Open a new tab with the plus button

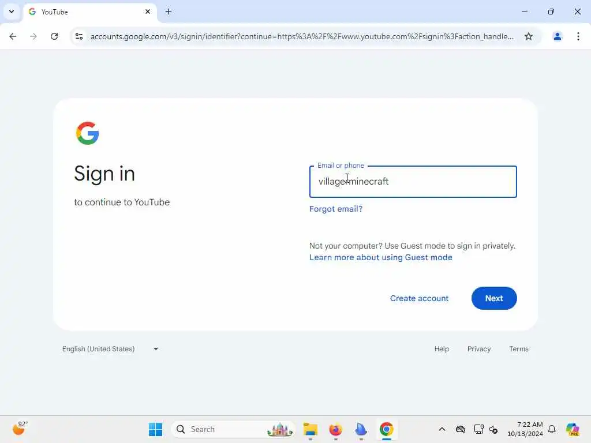click(169, 12)
